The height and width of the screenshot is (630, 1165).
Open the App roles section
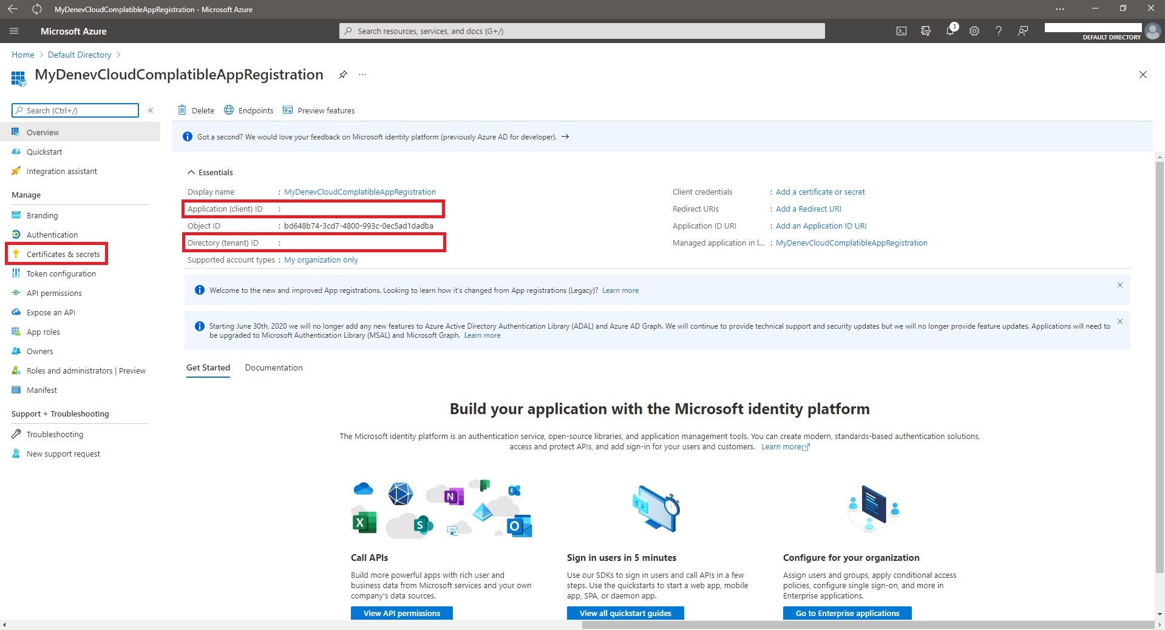click(x=43, y=332)
